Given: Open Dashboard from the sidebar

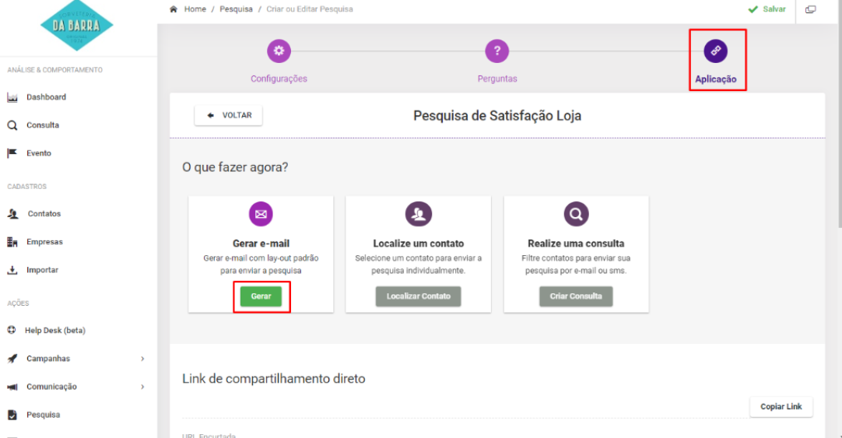Looking at the screenshot, I should [x=46, y=97].
